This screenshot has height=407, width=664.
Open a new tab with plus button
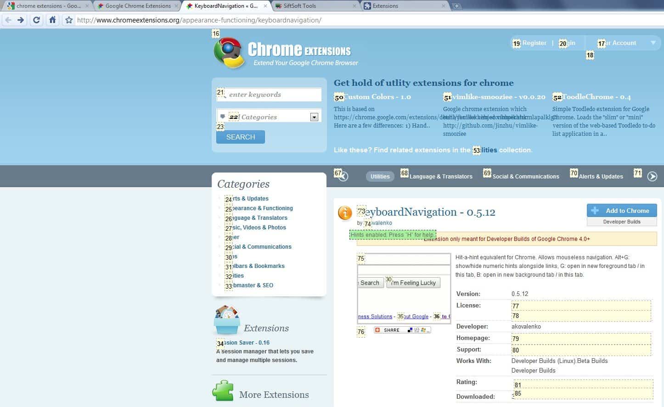(x=456, y=6)
